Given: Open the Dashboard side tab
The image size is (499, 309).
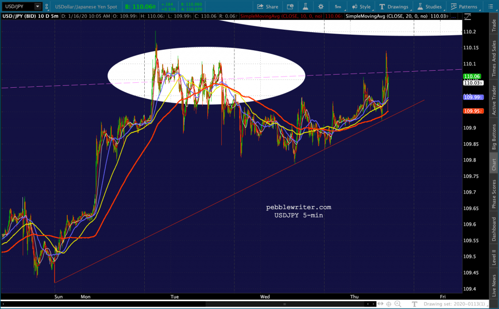Looking at the screenshot, I should (x=494, y=229).
